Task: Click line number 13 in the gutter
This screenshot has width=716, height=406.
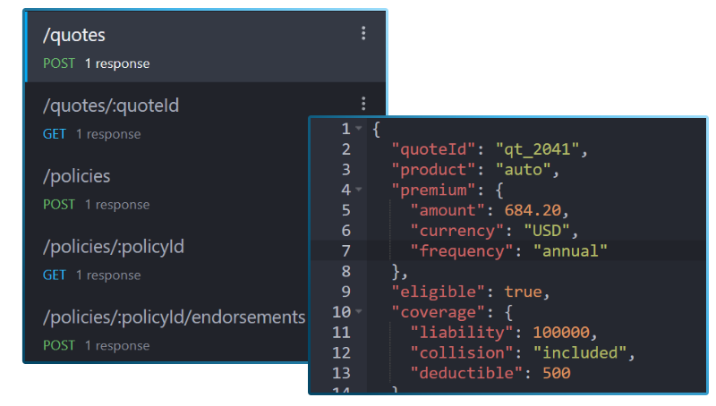Action: pyautogui.click(x=342, y=373)
